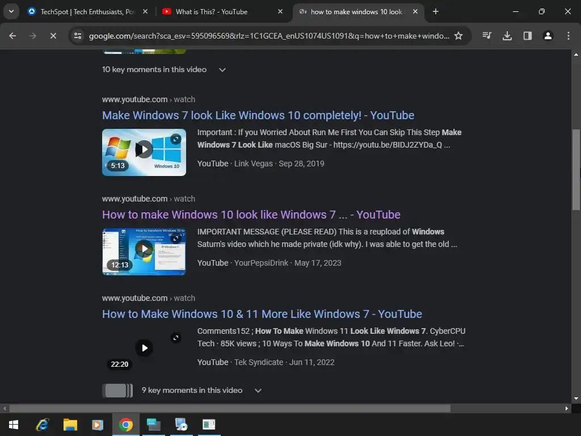Expand preview on the 5:13 video thumbnail

tap(176, 139)
